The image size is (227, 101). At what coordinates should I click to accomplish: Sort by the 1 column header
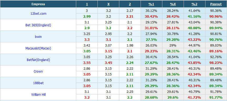(87, 4)
